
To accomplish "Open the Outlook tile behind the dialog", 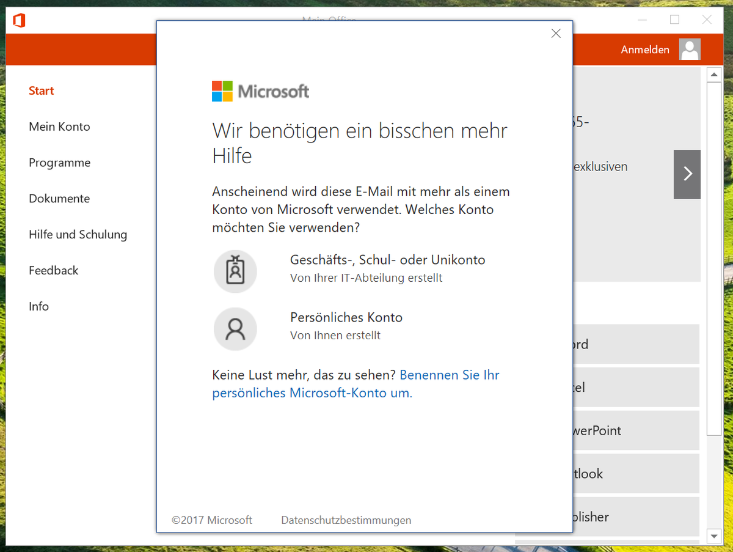I will click(x=636, y=474).
